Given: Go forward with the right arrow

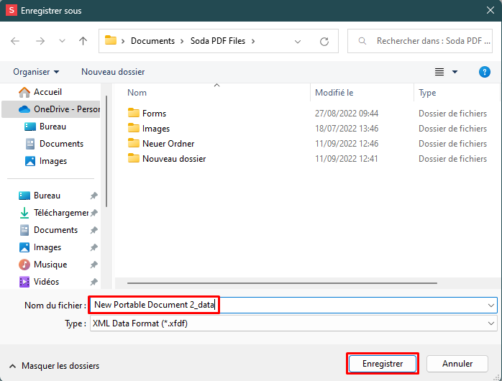Looking at the screenshot, I should tap(40, 41).
